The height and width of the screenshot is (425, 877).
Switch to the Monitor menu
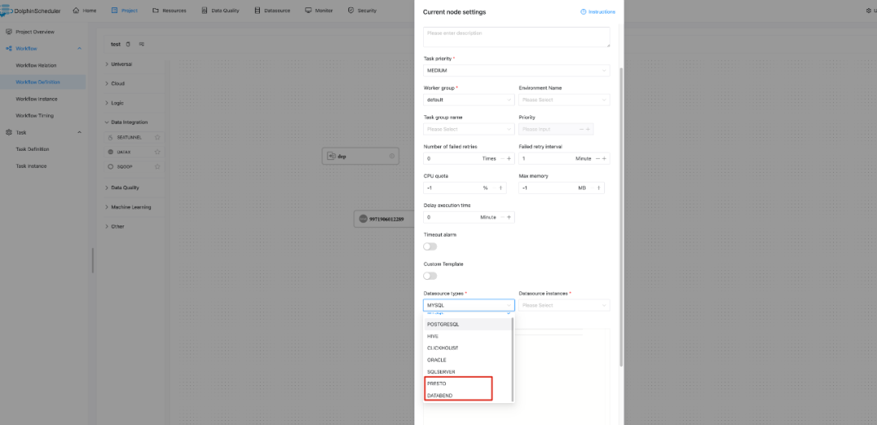(319, 11)
